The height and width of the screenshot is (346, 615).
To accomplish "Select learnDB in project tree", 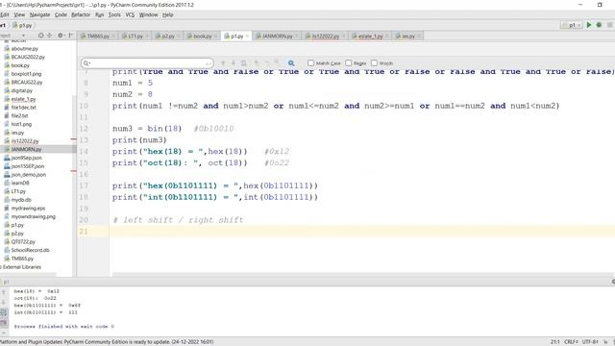I will [20, 183].
